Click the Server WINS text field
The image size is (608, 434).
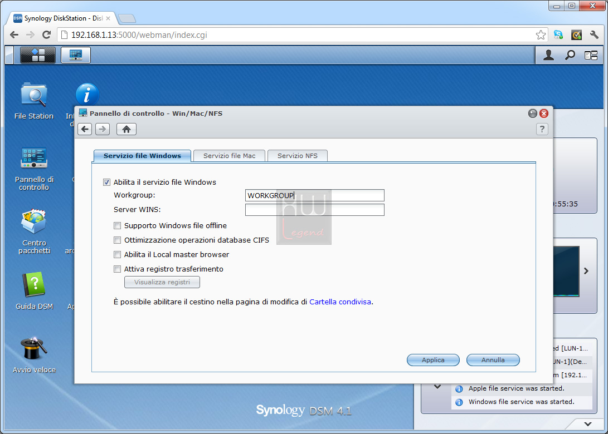pyautogui.click(x=315, y=209)
